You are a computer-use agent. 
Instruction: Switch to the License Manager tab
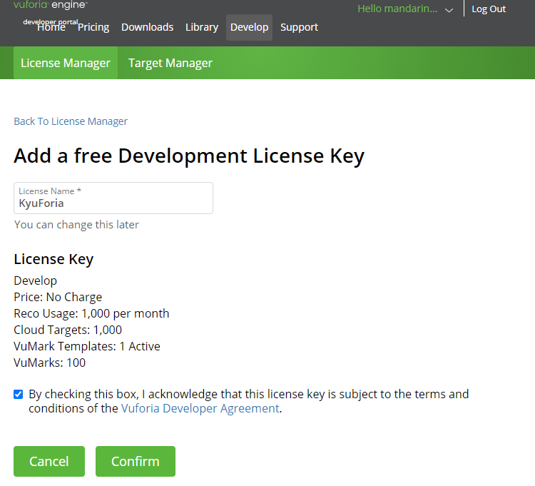66,63
